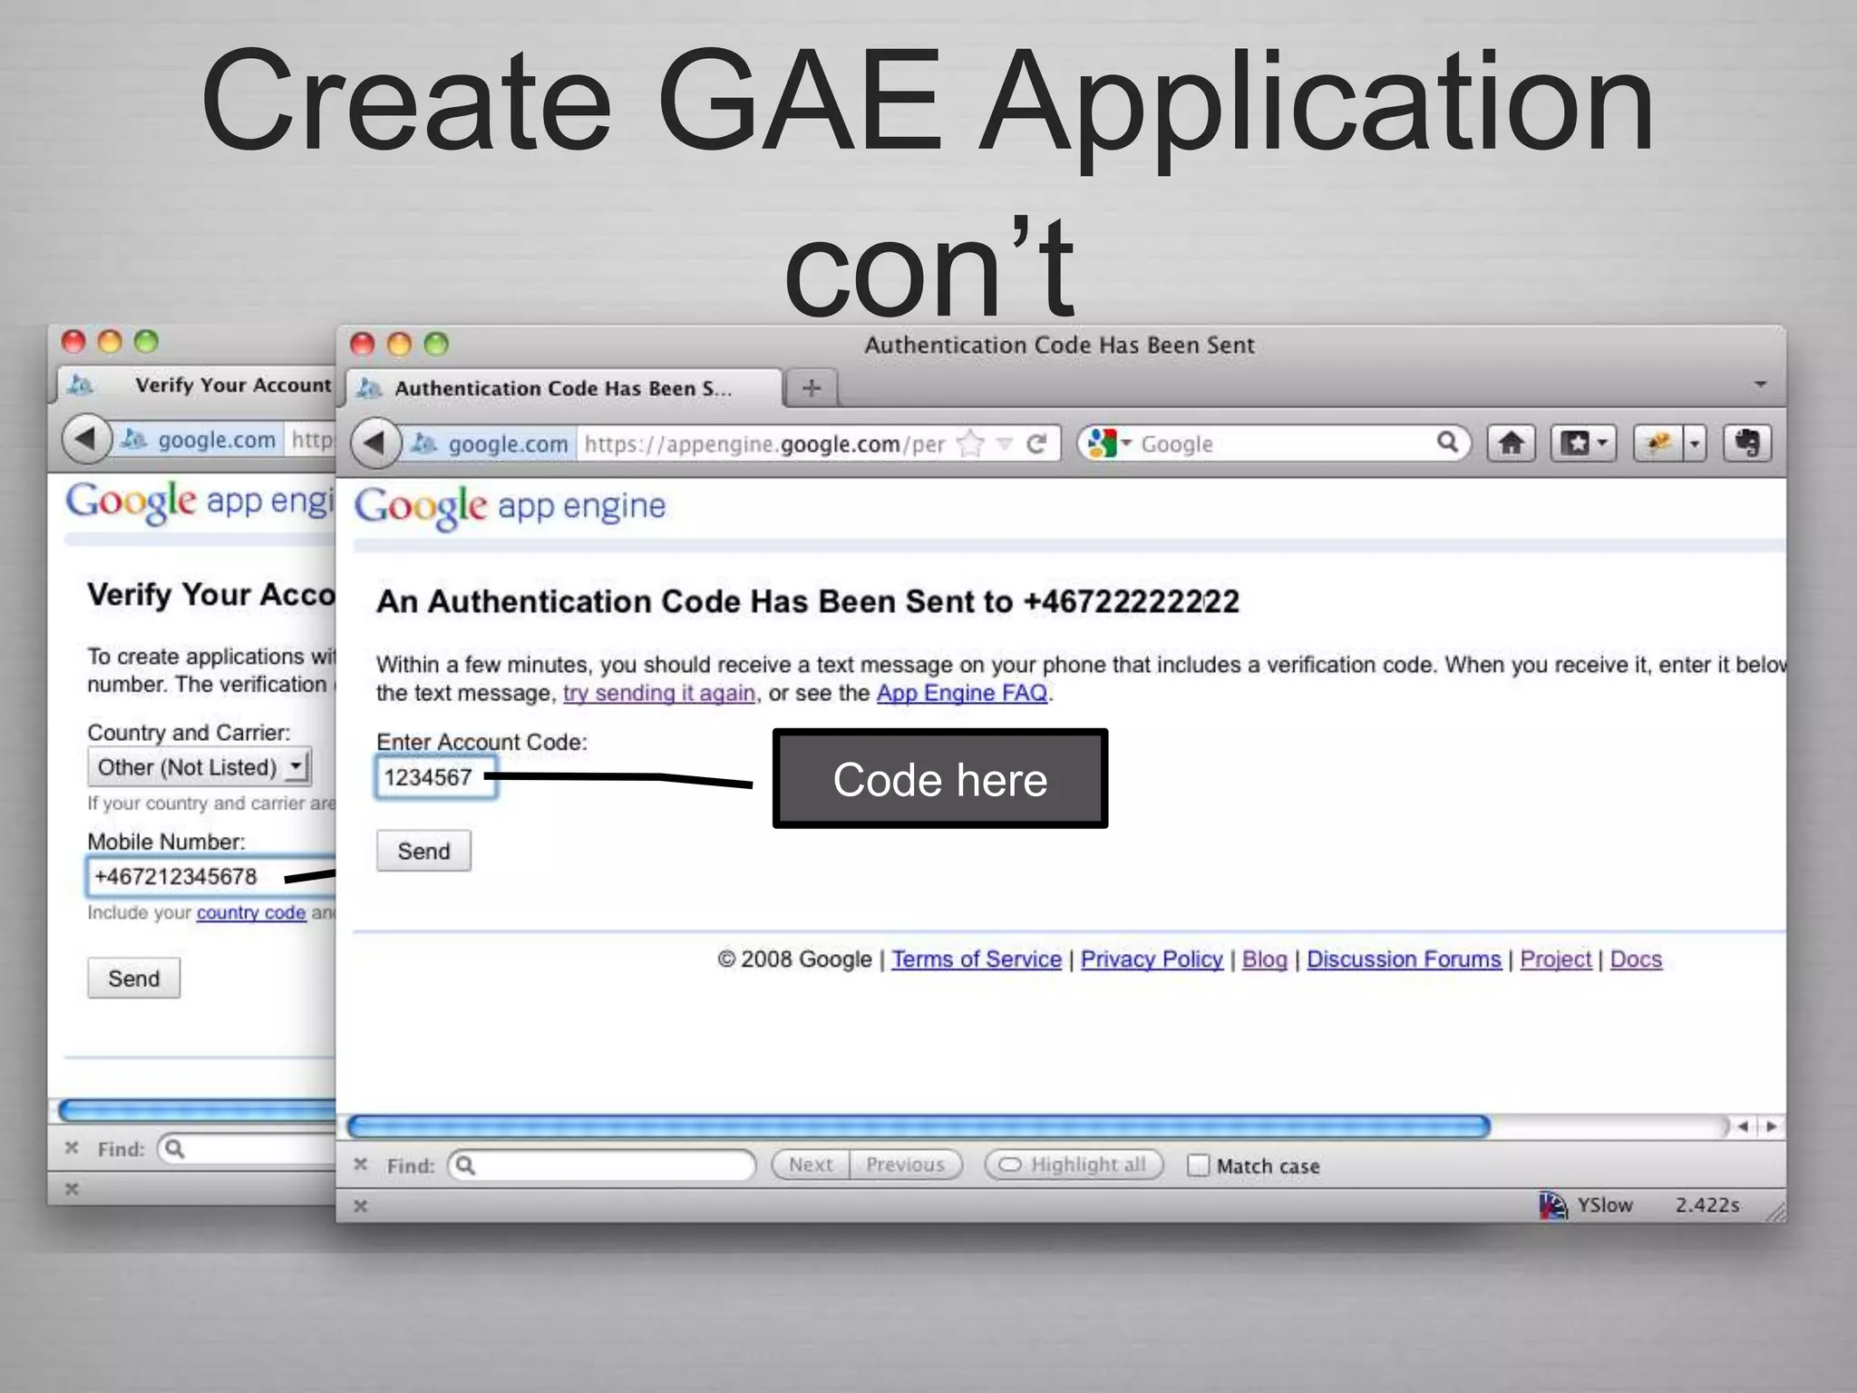The width and height of the screenshot is (1857, 1393).
Task: Close Find bar in the back window
Action: pos(72,1148)
